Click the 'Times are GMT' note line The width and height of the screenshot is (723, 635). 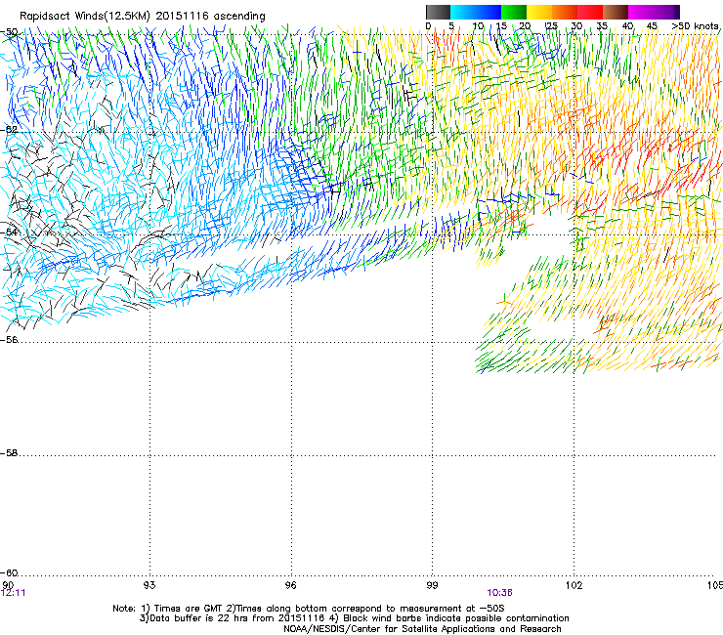[x=309, y=609]
